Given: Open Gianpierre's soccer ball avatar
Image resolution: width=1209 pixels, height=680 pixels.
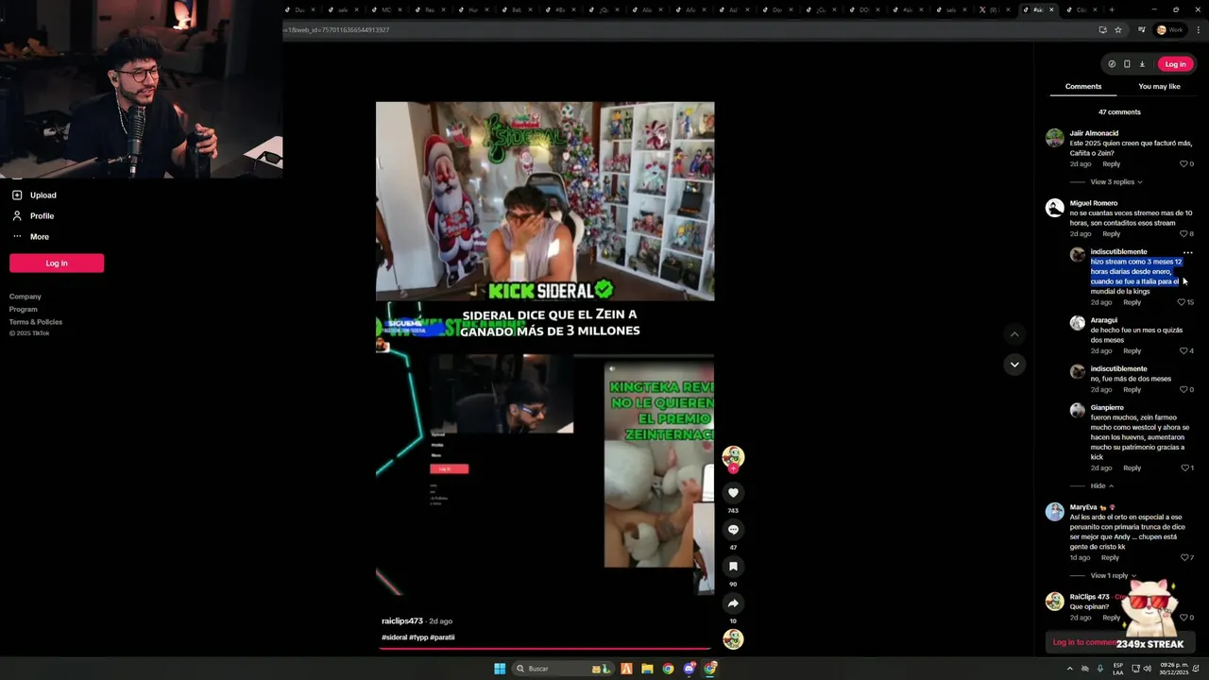Looking at the screenshot, I should 1078,411.
